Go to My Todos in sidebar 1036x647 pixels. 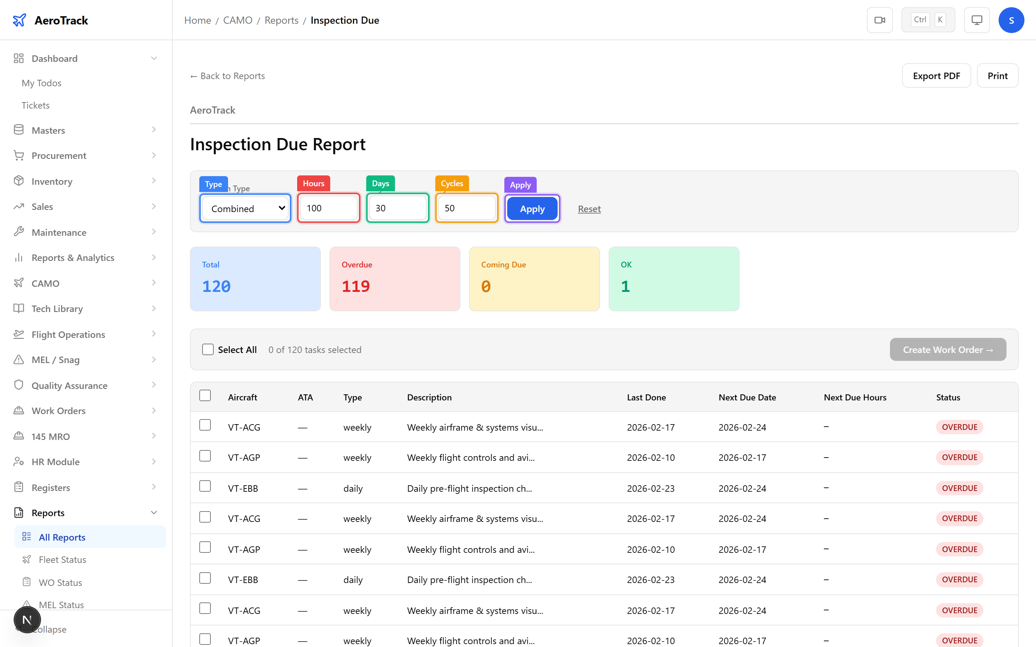(x=41, y=83)
